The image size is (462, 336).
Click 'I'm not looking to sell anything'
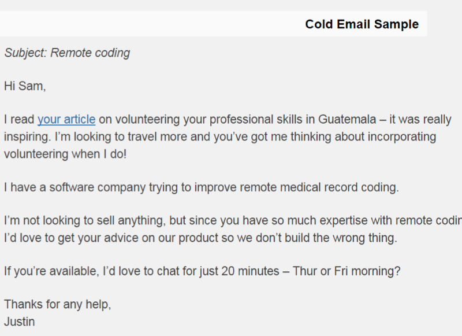pos(85,221)
